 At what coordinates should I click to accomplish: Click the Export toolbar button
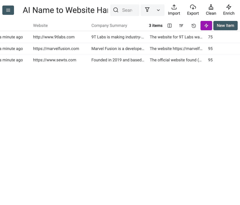193,10
